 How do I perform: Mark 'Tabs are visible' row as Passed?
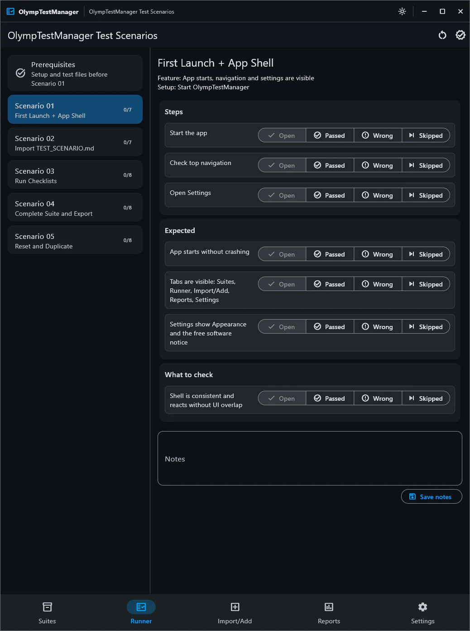[x=330, y=284]
